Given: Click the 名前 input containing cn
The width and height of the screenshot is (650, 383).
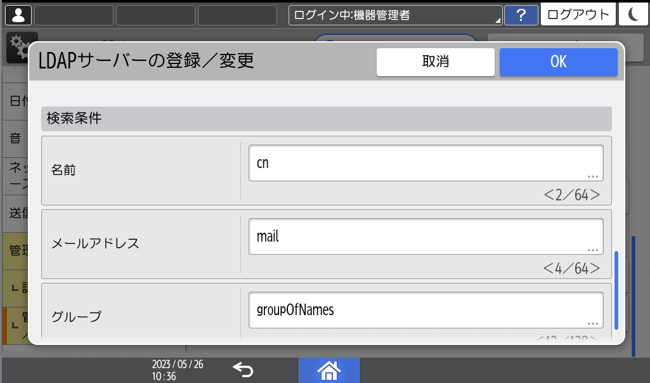Looking at the screenshot, I should (426, 162).
